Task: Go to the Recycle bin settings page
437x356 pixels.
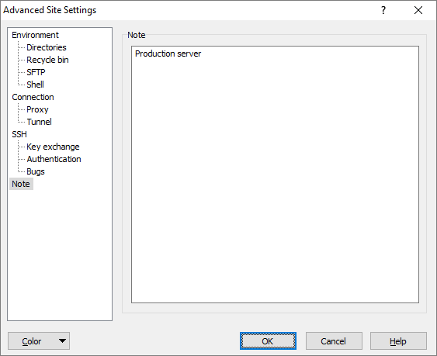Action: 47,60
